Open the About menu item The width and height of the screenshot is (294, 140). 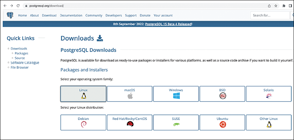click(34, 15)
